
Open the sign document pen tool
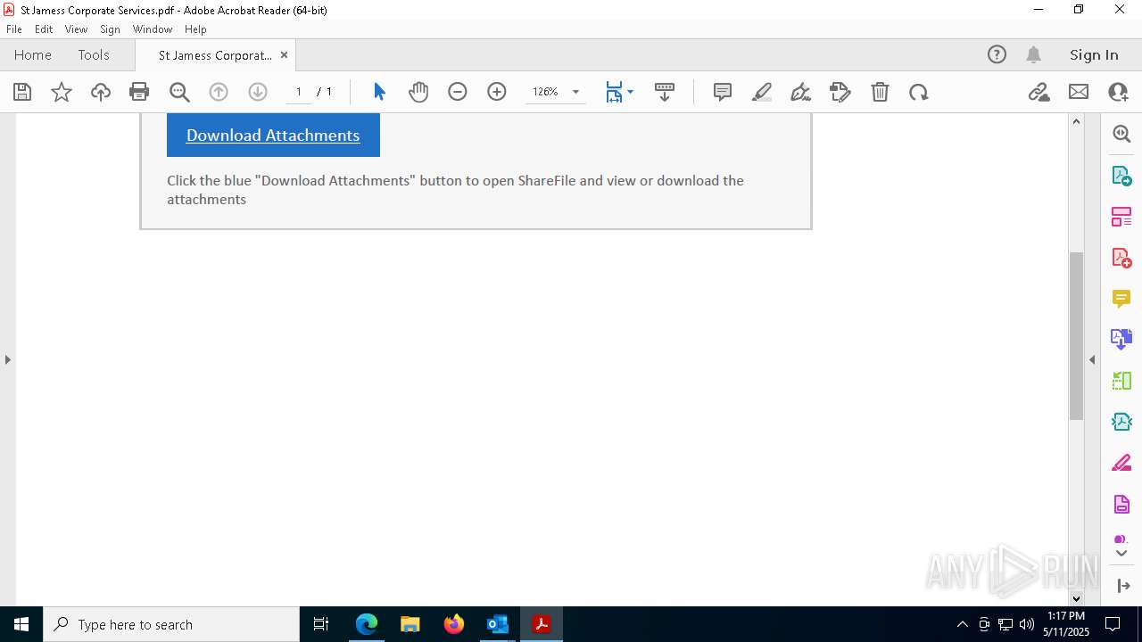coord(801,92)
